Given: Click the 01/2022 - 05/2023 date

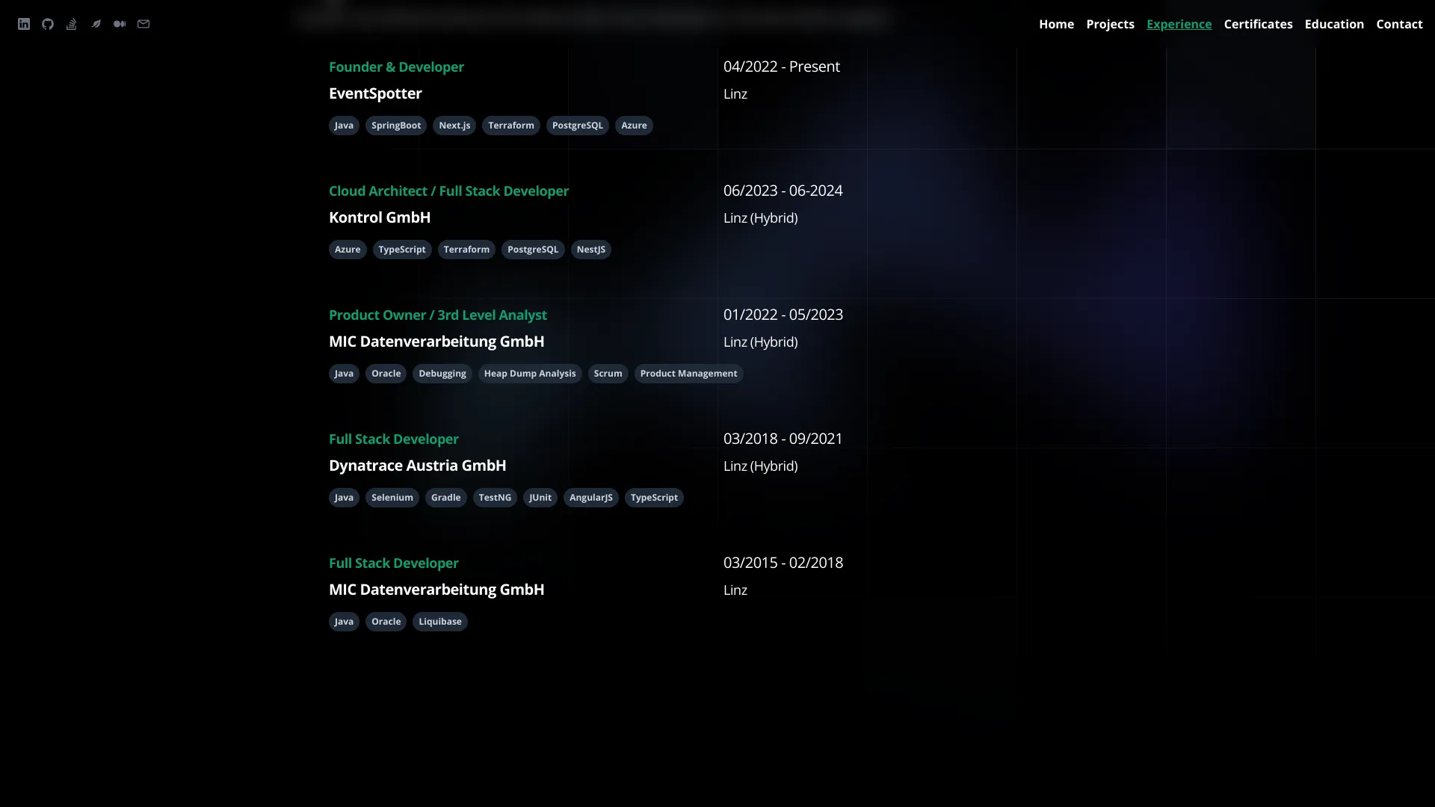Looking at the screenshot, I should [783, 315].
